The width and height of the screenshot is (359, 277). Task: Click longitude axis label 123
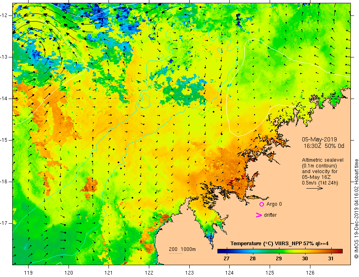(x=189, y=273)
